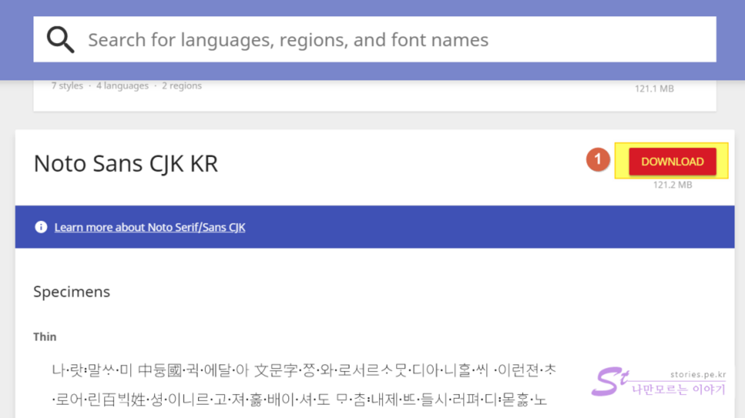
Task: Click the Noto Sans CJK KR title
Action: pyautogui.click(x=126, y=164)
